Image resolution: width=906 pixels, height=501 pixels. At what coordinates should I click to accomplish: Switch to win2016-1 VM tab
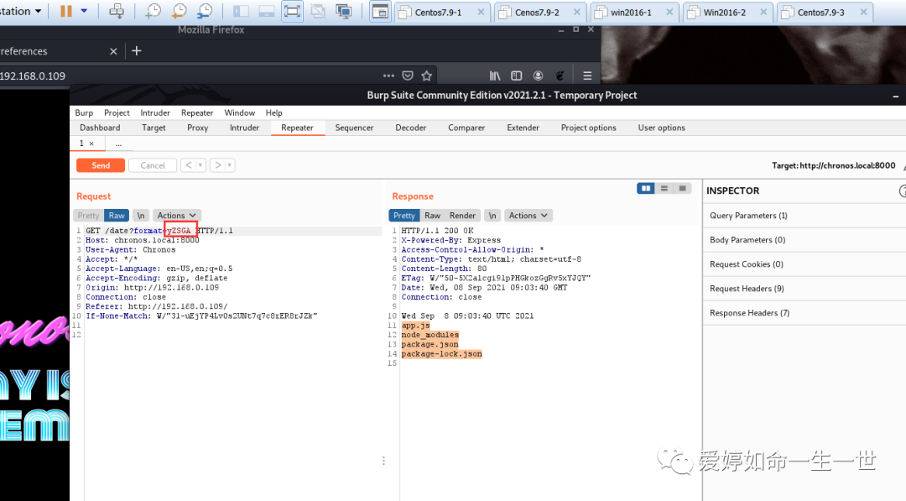click(x=631, y=12)
